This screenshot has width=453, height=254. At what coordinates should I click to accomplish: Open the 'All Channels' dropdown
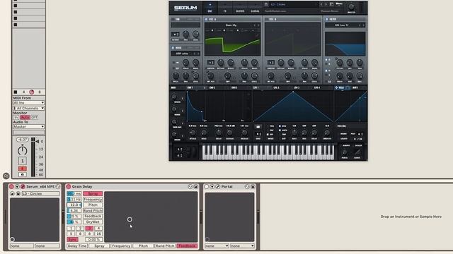28,108
